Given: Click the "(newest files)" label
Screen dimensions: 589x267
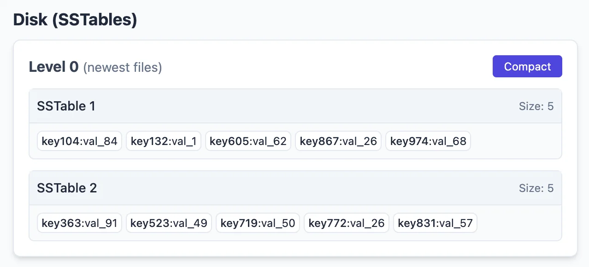Looking at the screenshot, I should pyautogui.click(x=123, y=68).
